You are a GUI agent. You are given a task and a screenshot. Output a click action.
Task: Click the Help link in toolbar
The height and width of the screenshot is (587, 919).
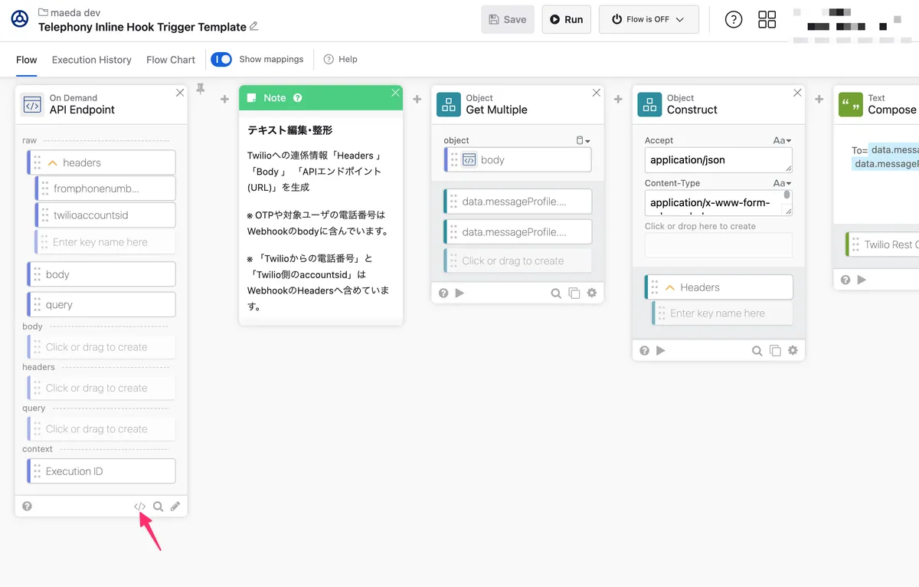pyautogui.click(x=341, y=60)
